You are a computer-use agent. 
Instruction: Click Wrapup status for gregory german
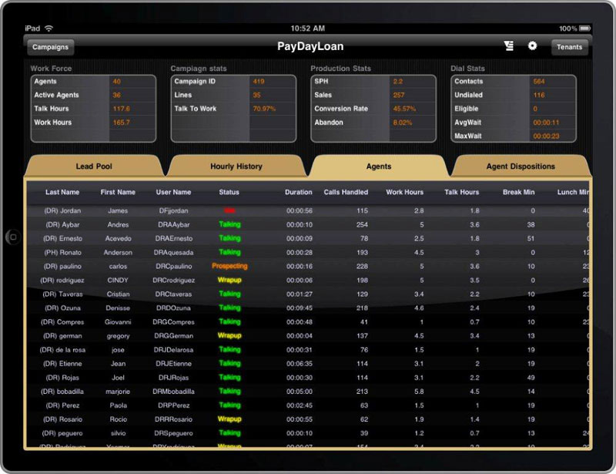coord(229,335)
